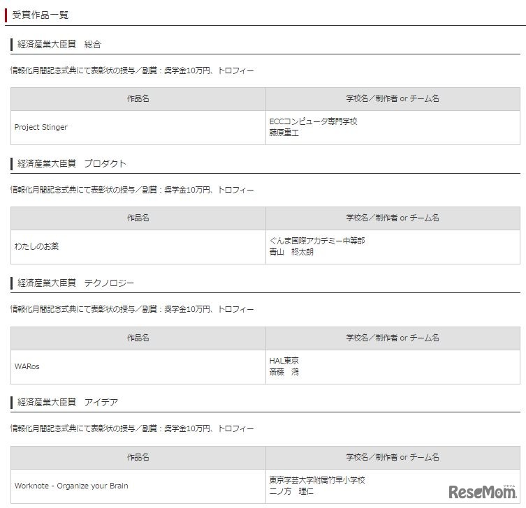The height and width of the screenshot is (508, 526).
Task: Click the Project Stinger work title
Action: pos(41,127)
